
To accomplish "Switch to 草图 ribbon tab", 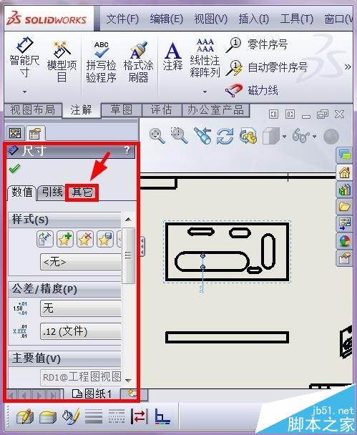I will point(122,110).
